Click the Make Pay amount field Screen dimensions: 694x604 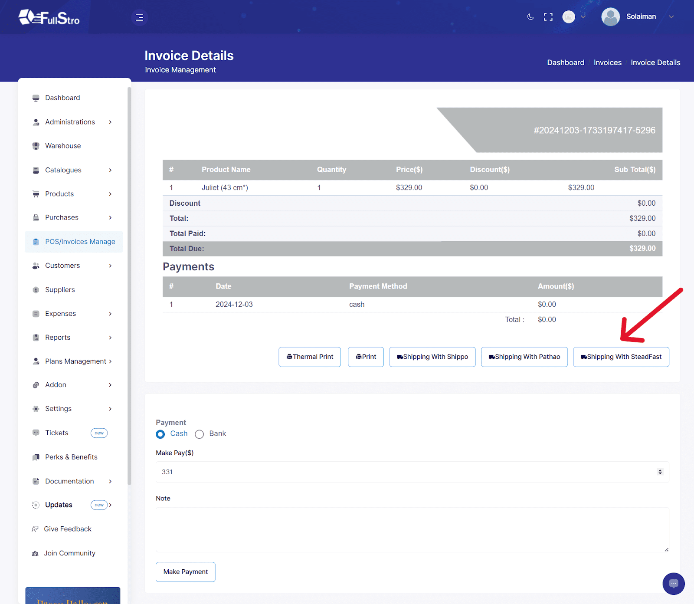(412, 472)
